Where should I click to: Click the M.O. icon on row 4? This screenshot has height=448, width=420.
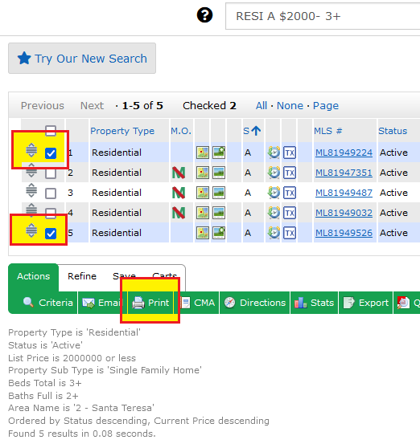click(x=179, y=213)
